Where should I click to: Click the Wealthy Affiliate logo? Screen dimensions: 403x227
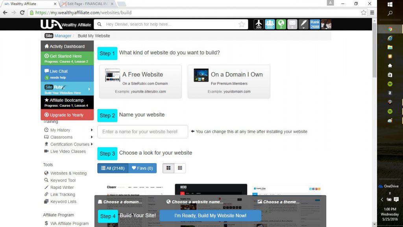pos(66,24)
